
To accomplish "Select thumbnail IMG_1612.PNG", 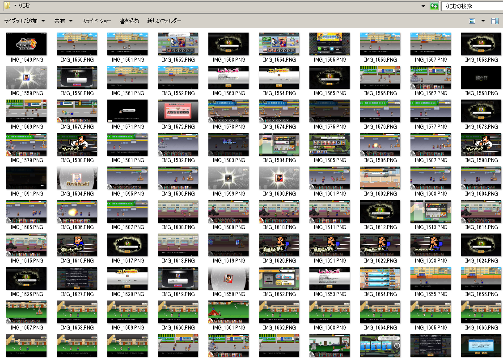I will [380, 211].
